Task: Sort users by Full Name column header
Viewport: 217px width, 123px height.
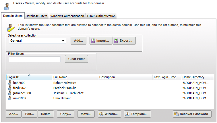Action: (x=75, y=77)
